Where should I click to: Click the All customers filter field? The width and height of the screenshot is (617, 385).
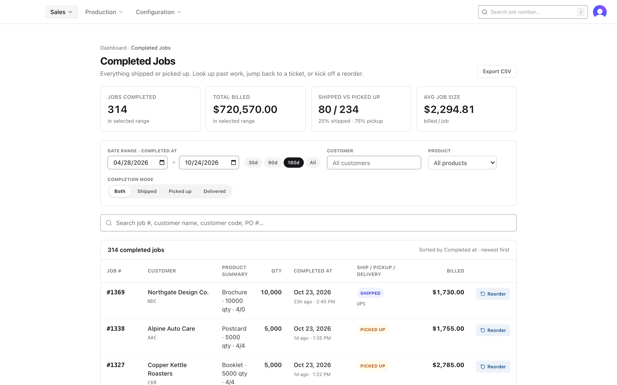[x=374, y=163]
